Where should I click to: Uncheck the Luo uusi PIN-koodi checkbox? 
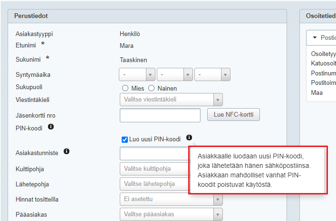pos(125,139)
